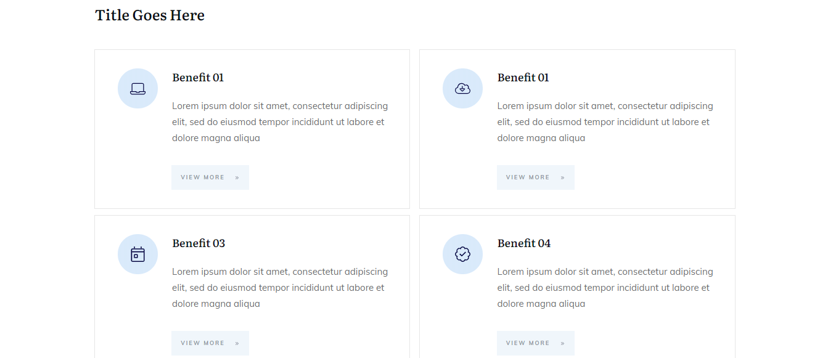Select the Benefit 01 heading next to cloud icon

tap(523, 78)
